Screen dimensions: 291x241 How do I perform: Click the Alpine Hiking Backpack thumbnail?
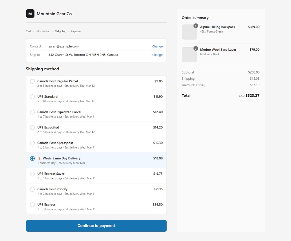click(189, 32)
